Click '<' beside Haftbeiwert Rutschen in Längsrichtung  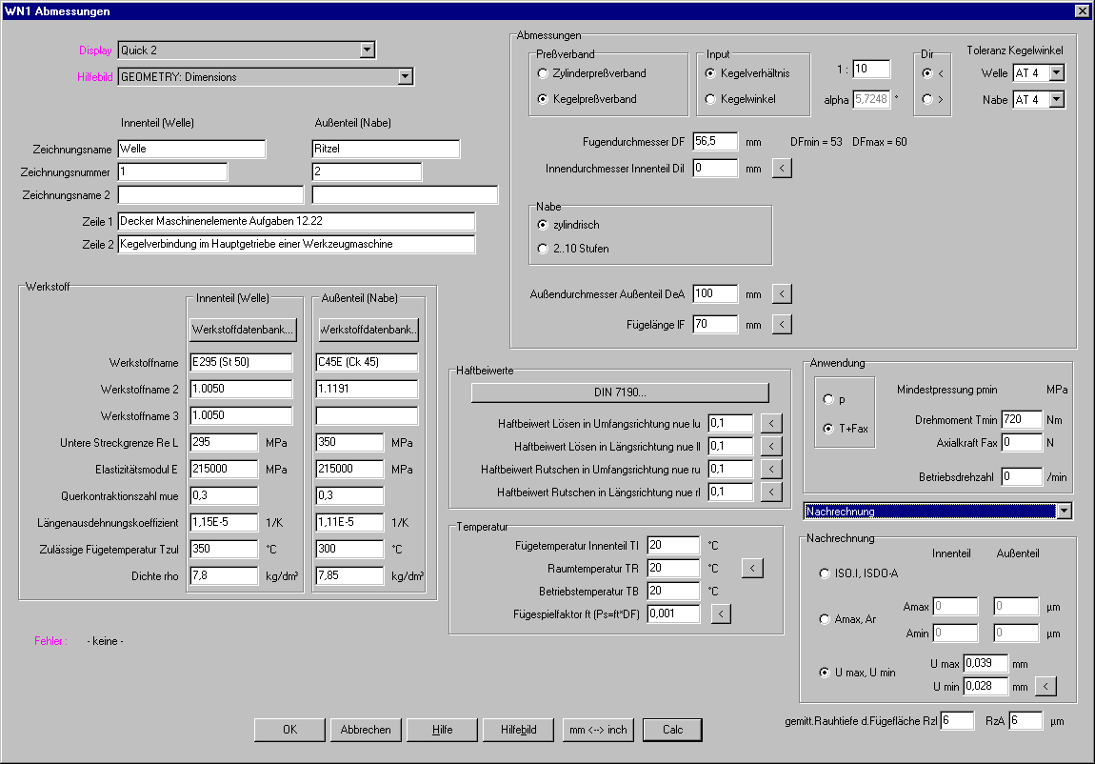772,493
